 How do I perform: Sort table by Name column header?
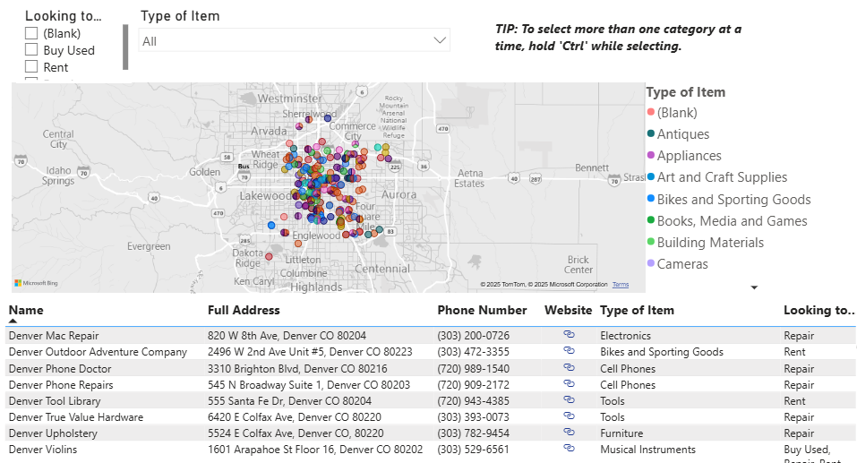click(x=26, y=310)
